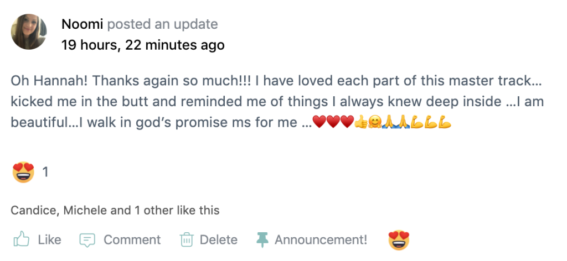Click the red hearts in the post
Image resolution: width=567 pixels, height=261 pixels.
point(333,123)
